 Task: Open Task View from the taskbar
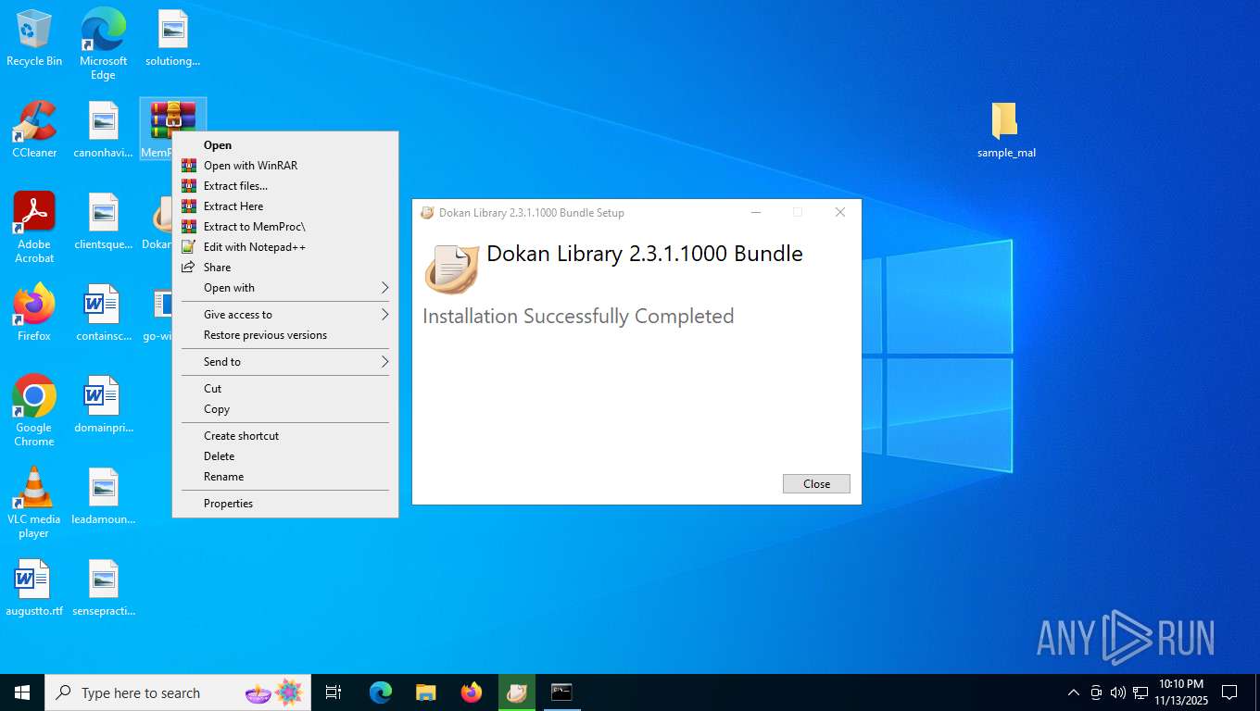[x=334, y=692]
